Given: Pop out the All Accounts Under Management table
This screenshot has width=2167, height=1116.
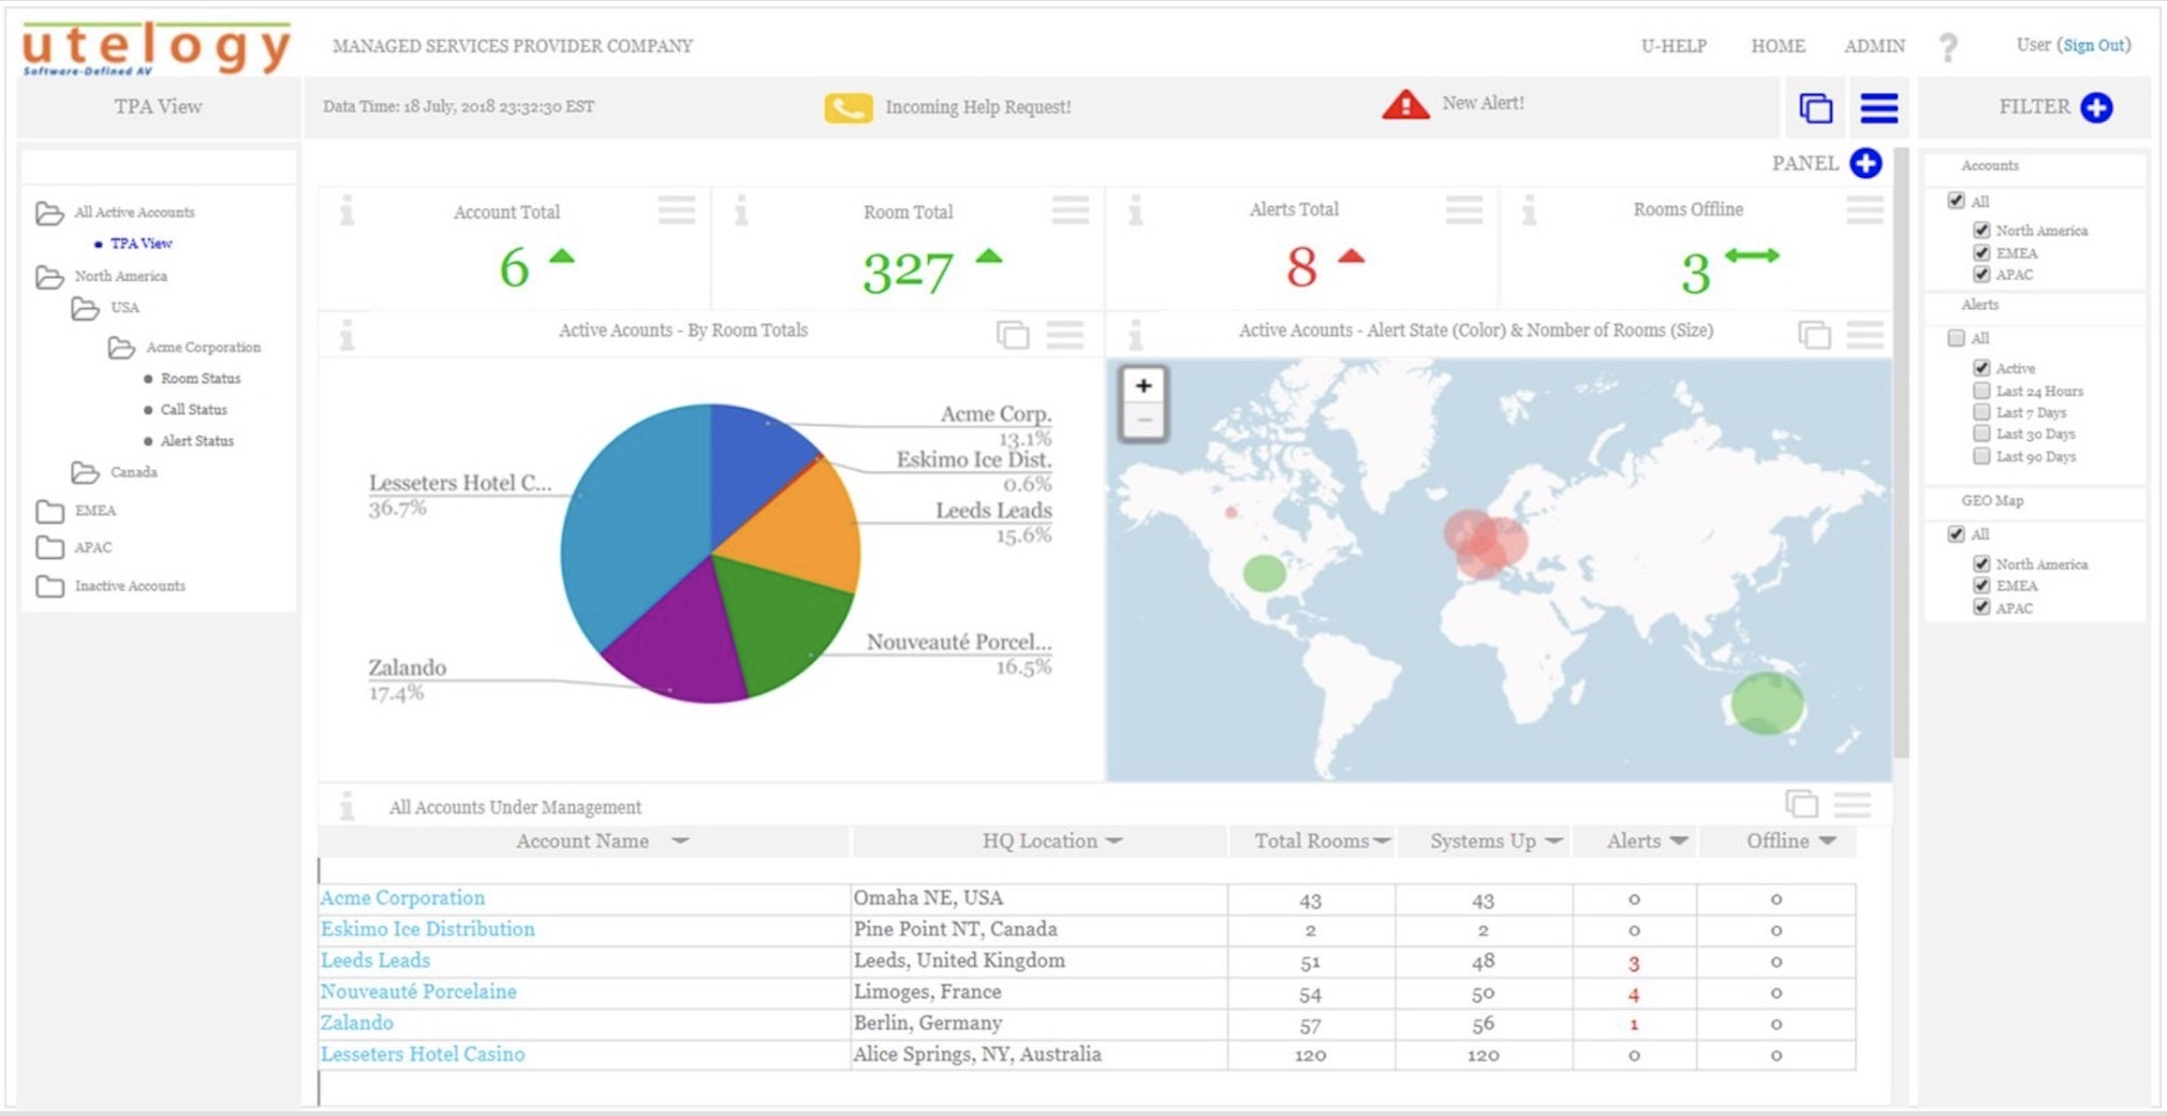Looking at the screenshot, I should click(1802, 803).
